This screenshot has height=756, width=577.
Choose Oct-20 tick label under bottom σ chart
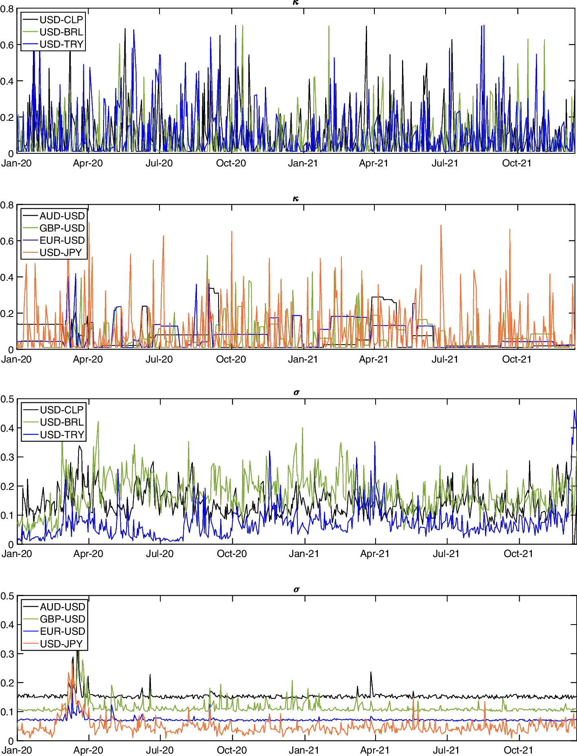click(232, 750)
